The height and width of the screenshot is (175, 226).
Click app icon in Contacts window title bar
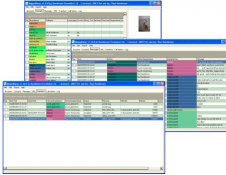point(26,3)
